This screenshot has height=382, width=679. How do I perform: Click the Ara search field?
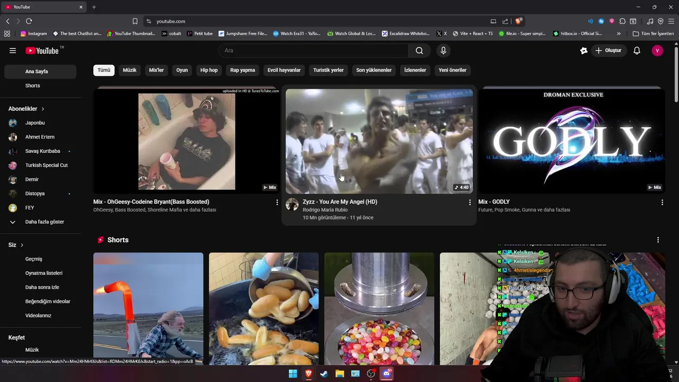click(x=314, y=50)
